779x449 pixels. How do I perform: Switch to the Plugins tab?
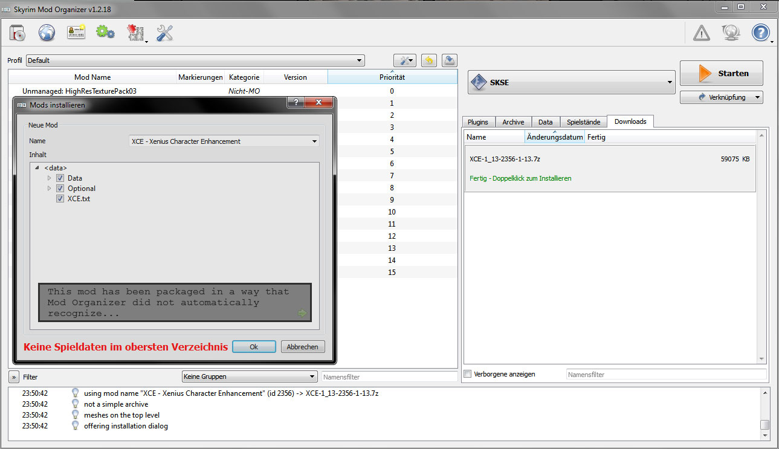pyautogui.click(x=477, y=122)
